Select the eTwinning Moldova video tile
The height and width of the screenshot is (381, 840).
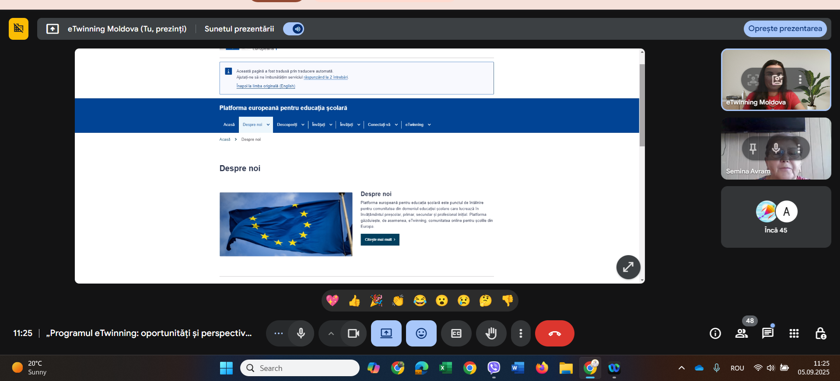[776, 80]
